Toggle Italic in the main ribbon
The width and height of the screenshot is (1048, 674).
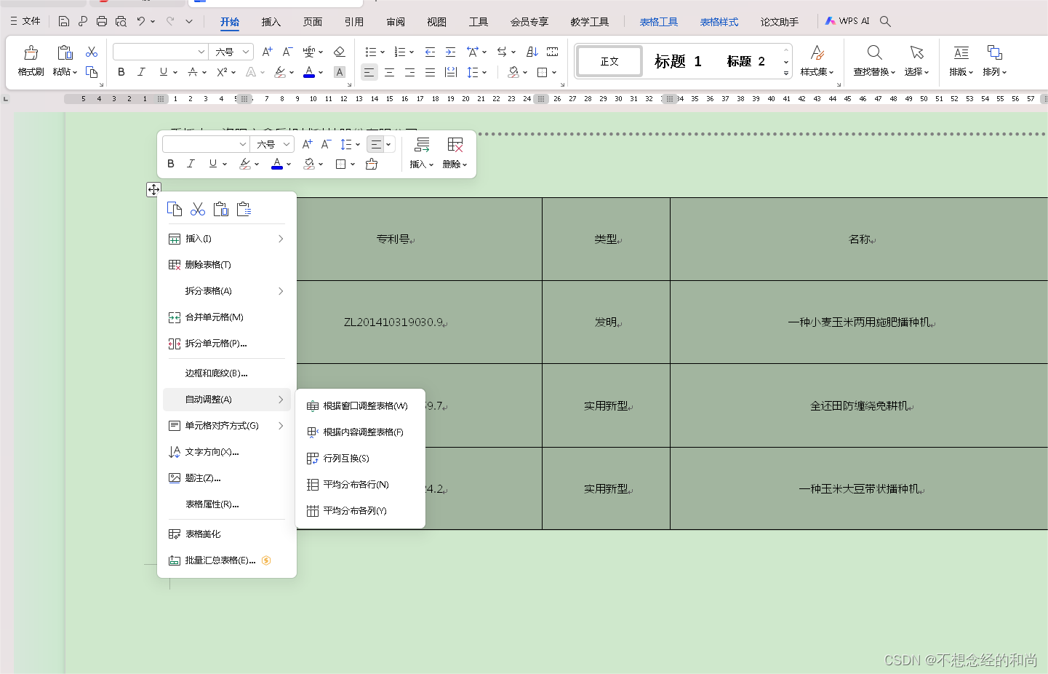pos(141,72)
